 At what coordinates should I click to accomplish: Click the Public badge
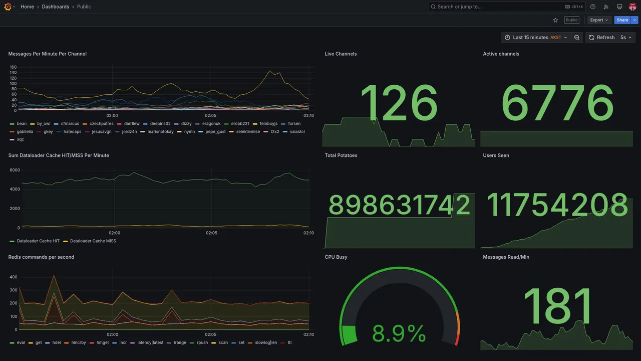[x=571, y=20]
